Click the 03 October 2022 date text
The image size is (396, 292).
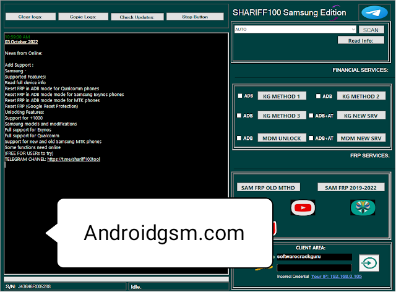point(22,42)
